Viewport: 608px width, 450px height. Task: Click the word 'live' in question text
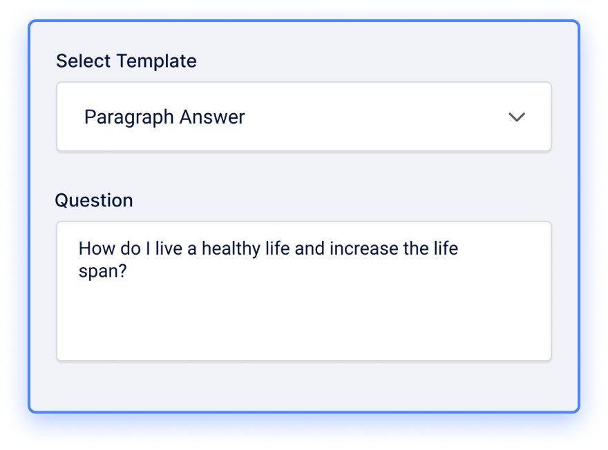[169, 248]
